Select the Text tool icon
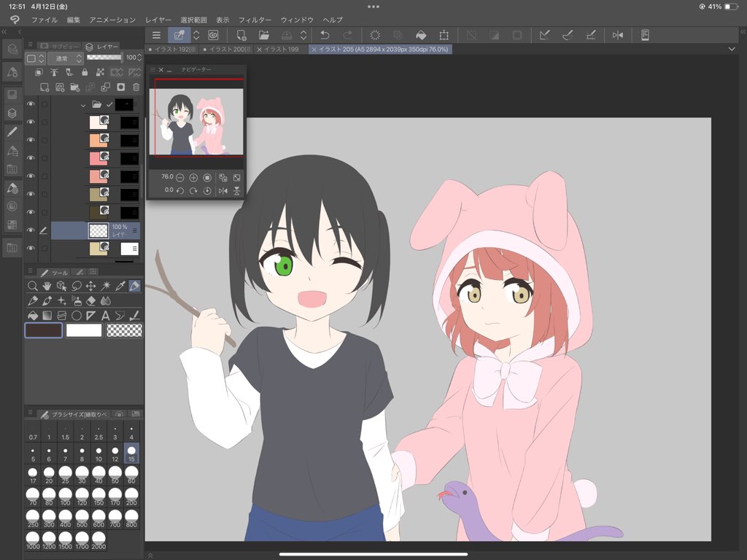Image resolution: width=747 pixels, height=560 pixels. [x=105, y=316]
